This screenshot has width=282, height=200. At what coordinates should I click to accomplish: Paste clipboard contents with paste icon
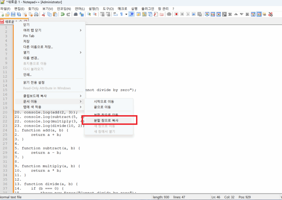pyautogui.click(x=55, y=14)
